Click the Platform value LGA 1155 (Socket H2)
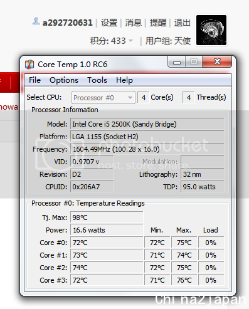This screenshot has height=309, width=249. [x=147, y=137]
